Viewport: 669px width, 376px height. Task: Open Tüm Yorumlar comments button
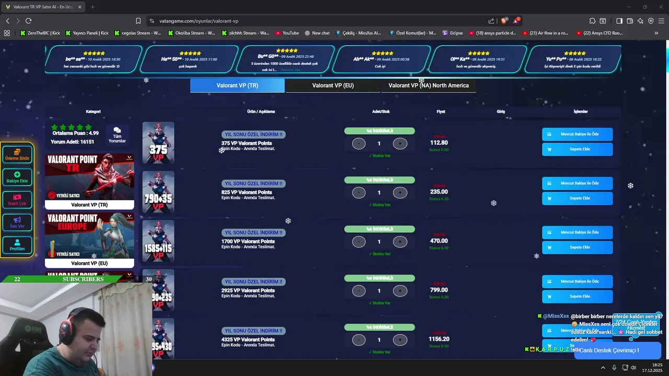117,135
